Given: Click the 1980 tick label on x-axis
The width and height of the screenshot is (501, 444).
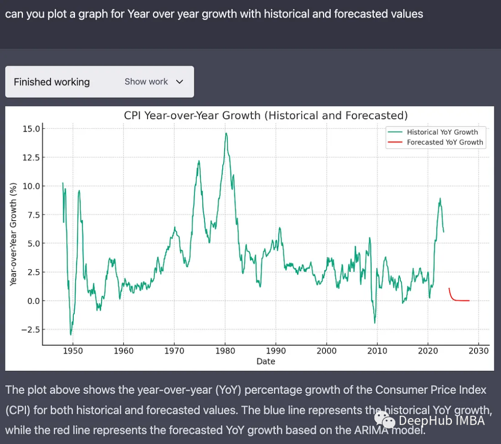Looking at the screenshot, I should [x=225, y=351].
